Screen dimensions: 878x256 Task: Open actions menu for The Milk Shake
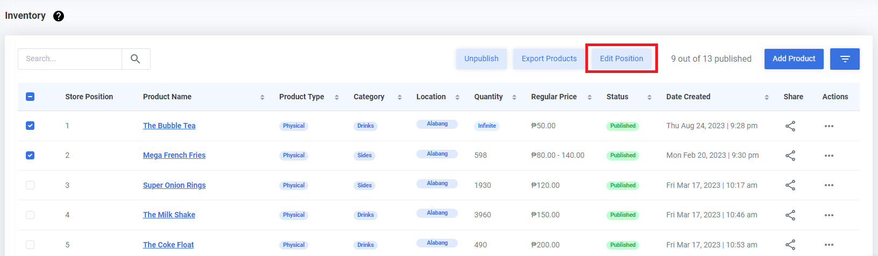click(829, 215)
